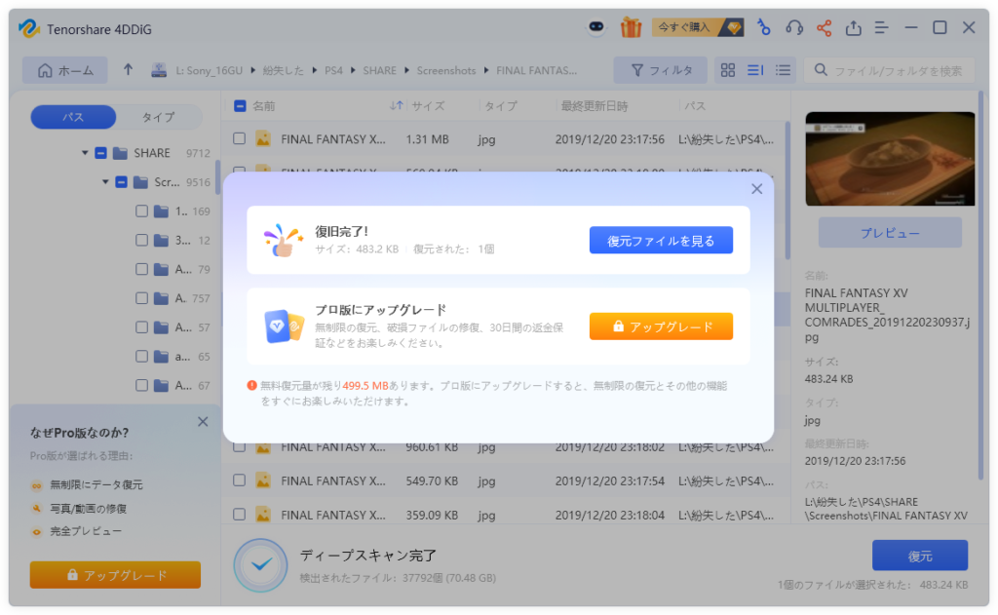Select the パス path tab
The image size is (998, 615).
pos(73,117)
